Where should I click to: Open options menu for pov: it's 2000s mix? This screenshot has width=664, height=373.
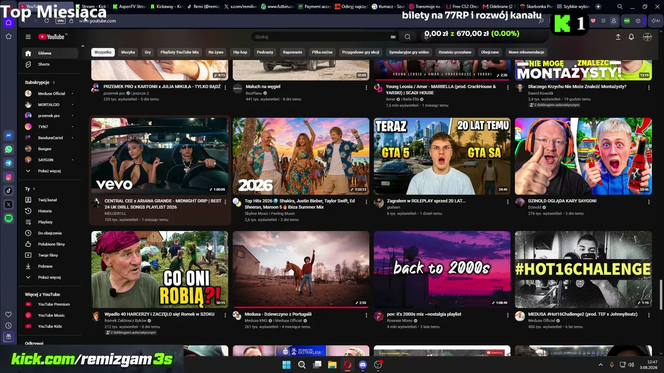[x=507, y=315]
